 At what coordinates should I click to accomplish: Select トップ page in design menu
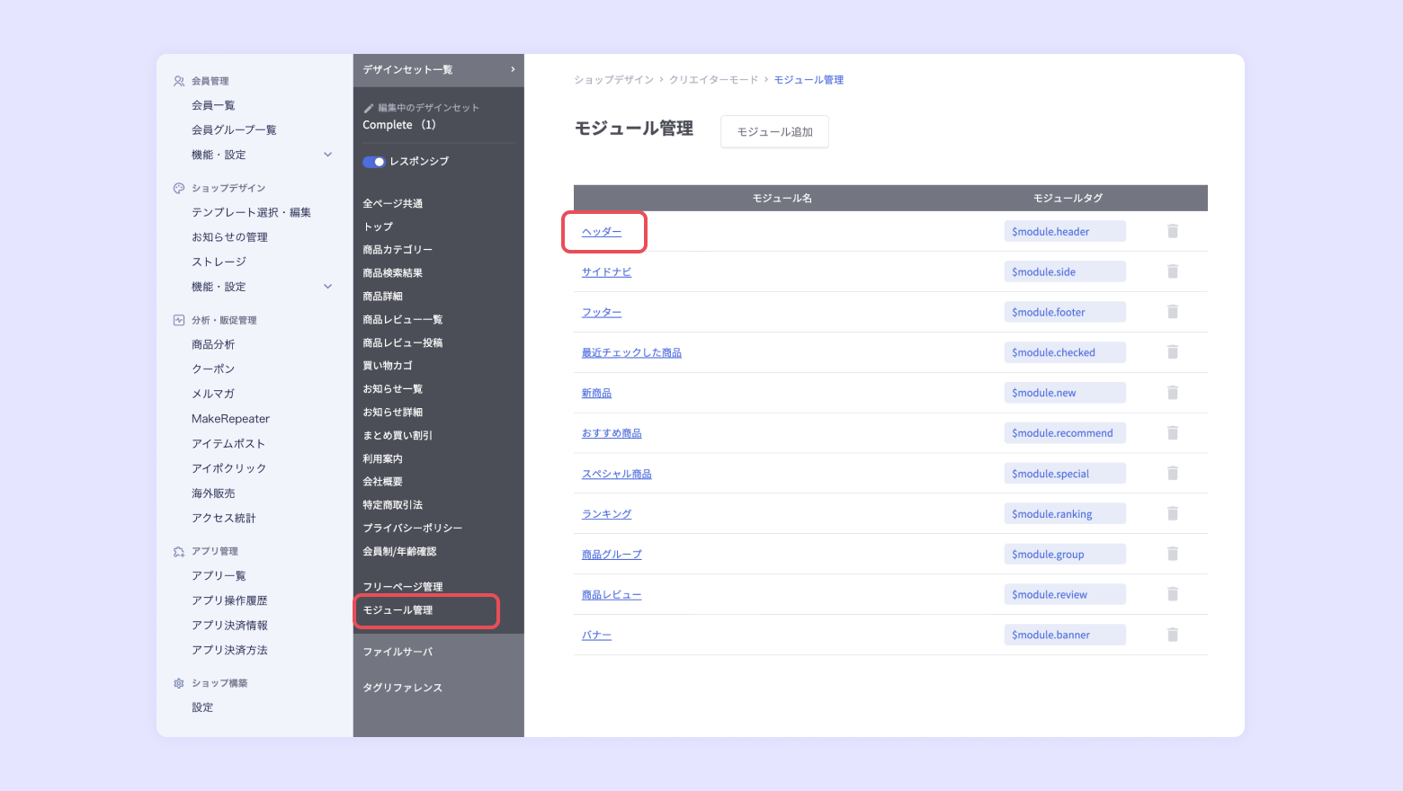(378, 227)
